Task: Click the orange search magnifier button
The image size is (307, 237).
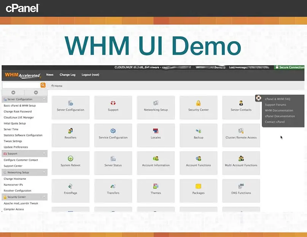Action: pos(43,85)
